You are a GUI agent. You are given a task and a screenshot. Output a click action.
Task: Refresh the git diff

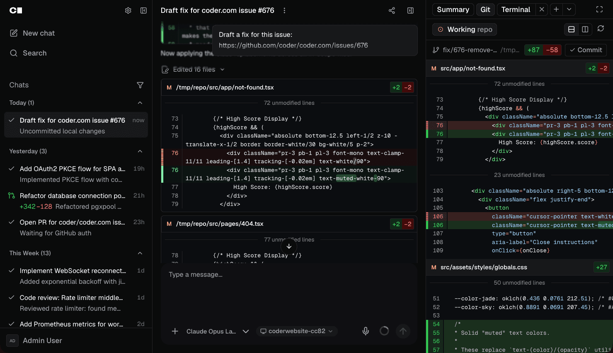[601, 29]
